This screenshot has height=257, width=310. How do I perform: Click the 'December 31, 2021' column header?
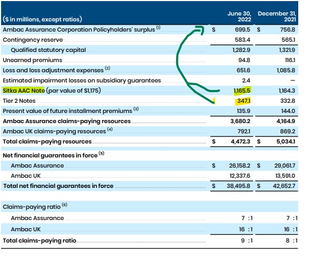coord(277,17)
